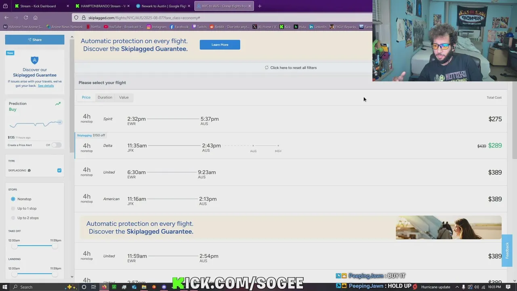The width and height of the screenshot is (517, 291).
Task: Select the American 11:16am $389 flight
Action: (291, 199)
